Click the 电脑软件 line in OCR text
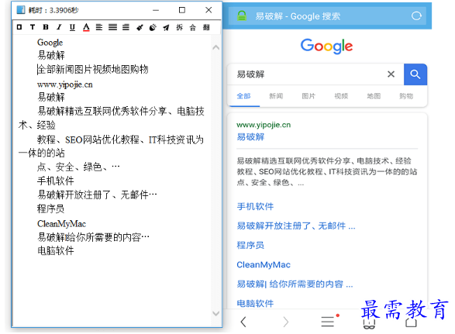The height and width of the screenshot is (334, 455). point(56,251)
